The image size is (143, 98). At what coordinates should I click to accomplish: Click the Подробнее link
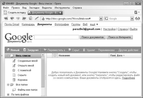pos(128,78)
